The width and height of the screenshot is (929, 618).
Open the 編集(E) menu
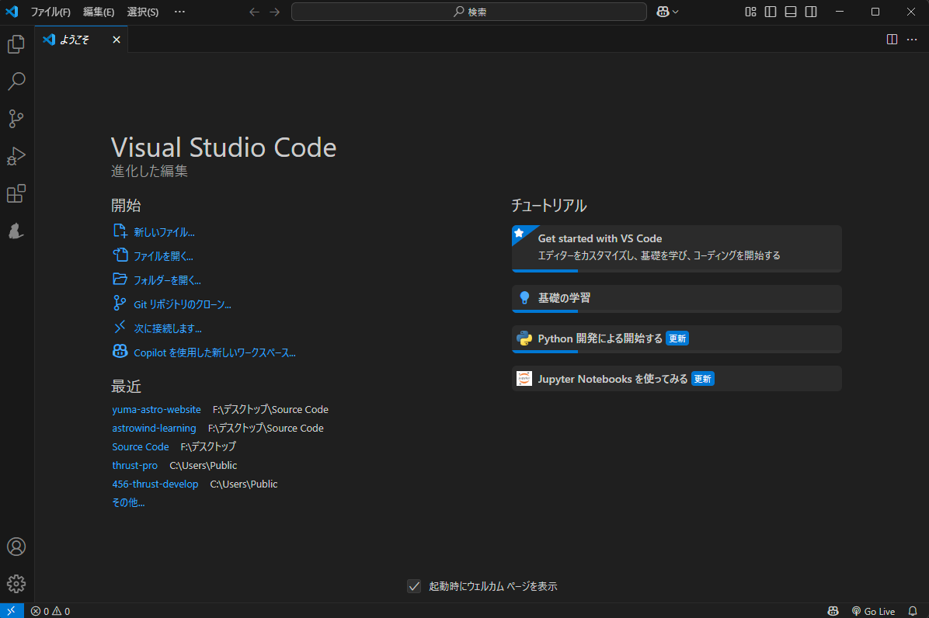[x=99, y=12]
